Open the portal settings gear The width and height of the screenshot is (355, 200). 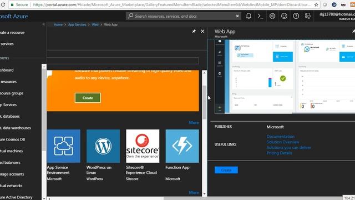[x=272, y=16]
